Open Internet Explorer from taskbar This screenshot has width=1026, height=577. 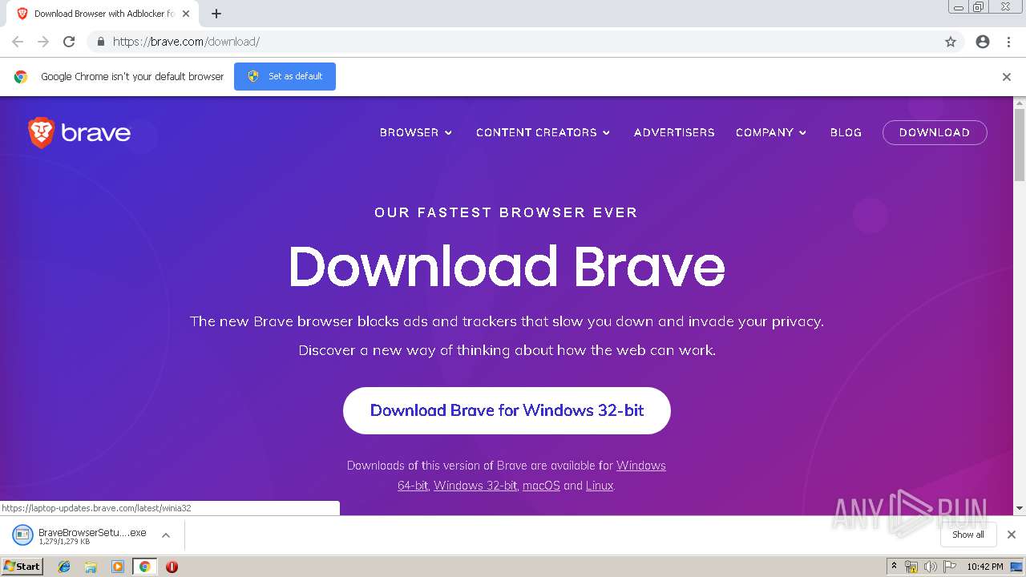64,567
